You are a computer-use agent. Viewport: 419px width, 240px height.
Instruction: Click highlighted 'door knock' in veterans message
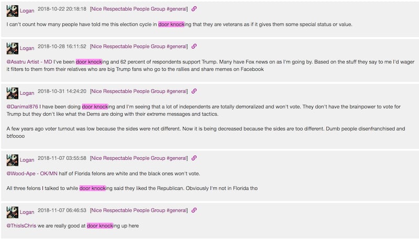tap(171, 24)
